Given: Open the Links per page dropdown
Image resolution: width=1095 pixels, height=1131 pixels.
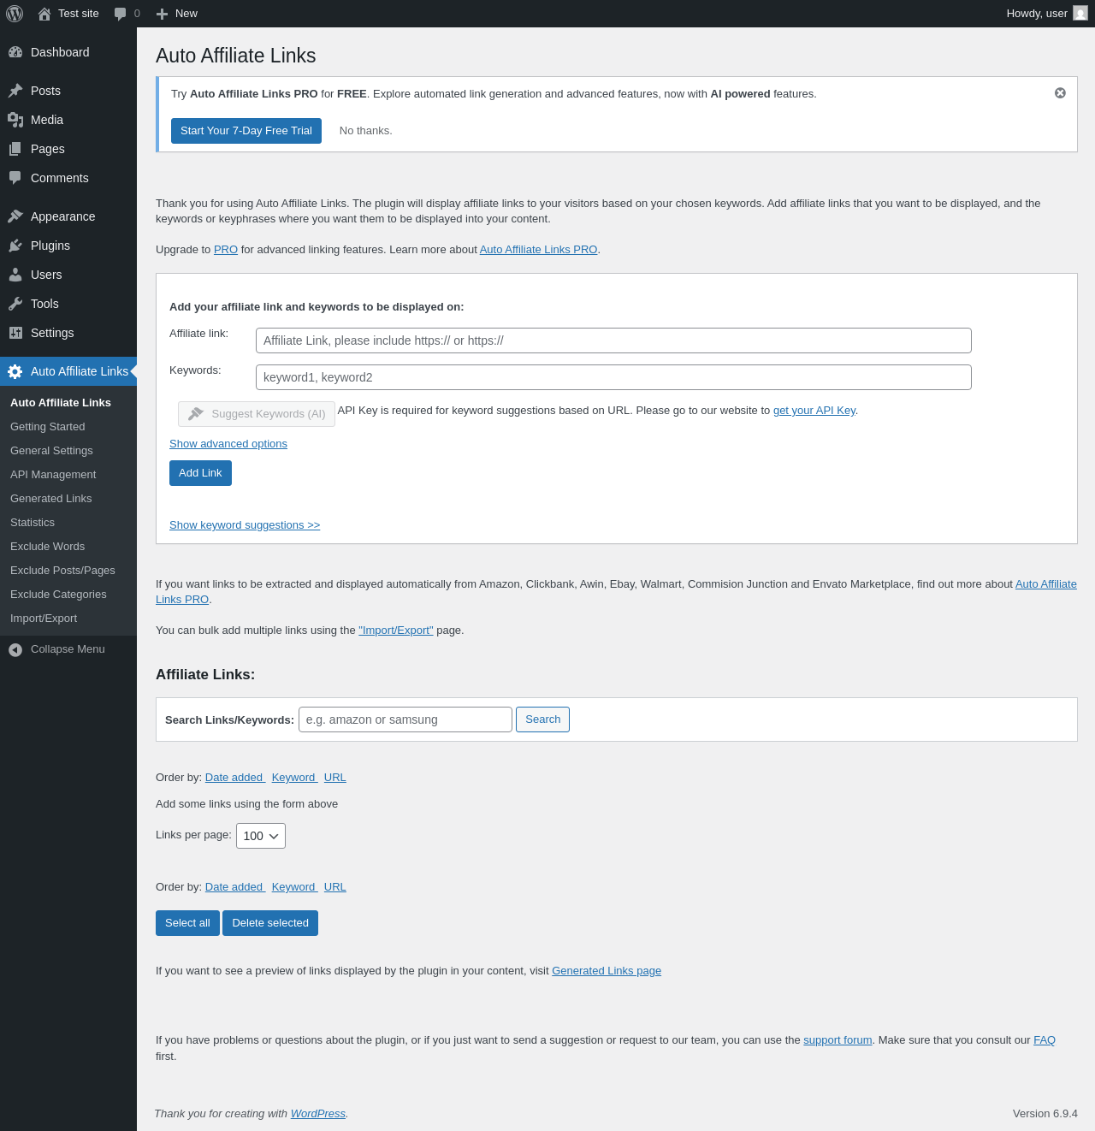Looking at the screenshot, I should (x=261, y=836).
